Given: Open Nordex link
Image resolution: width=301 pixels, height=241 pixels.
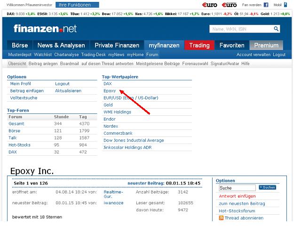Looking at the screenshot, I should coord(111,126).
